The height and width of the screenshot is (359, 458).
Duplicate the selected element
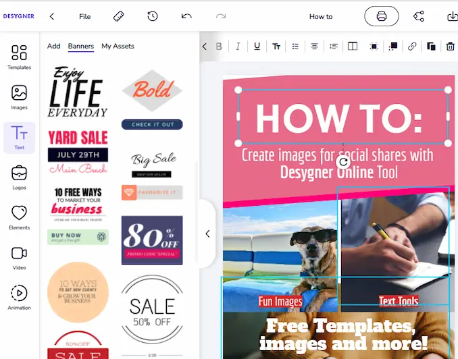click(x=431, y=47)
